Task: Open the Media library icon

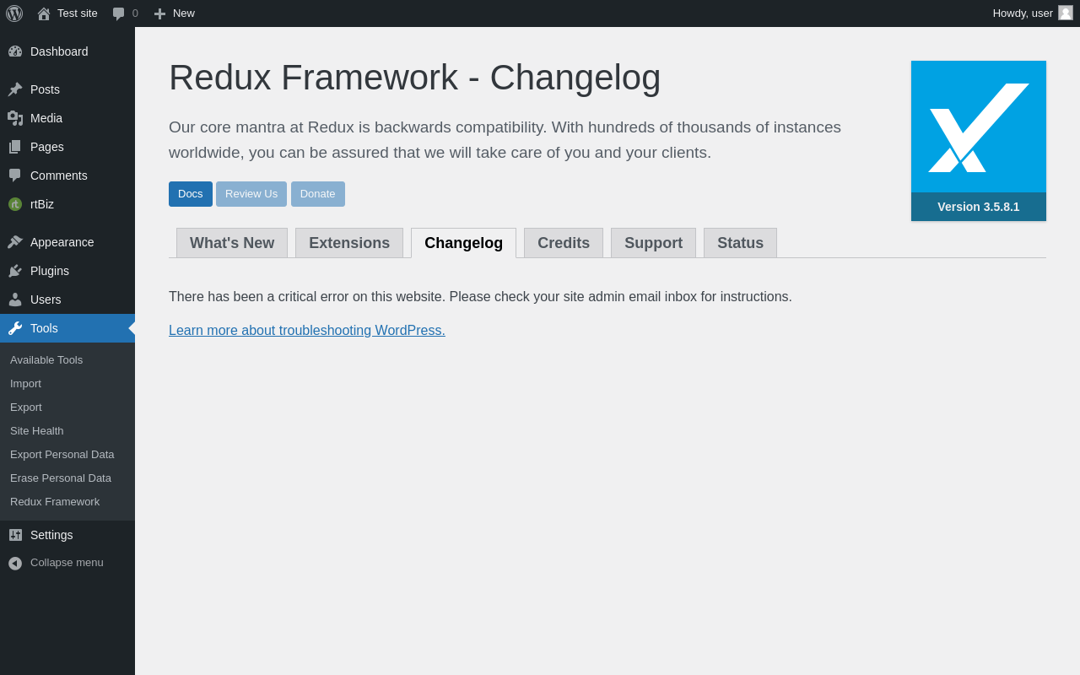Action: coord(15,118)
